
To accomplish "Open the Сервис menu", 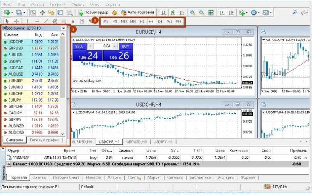I will tap(78, 4).
